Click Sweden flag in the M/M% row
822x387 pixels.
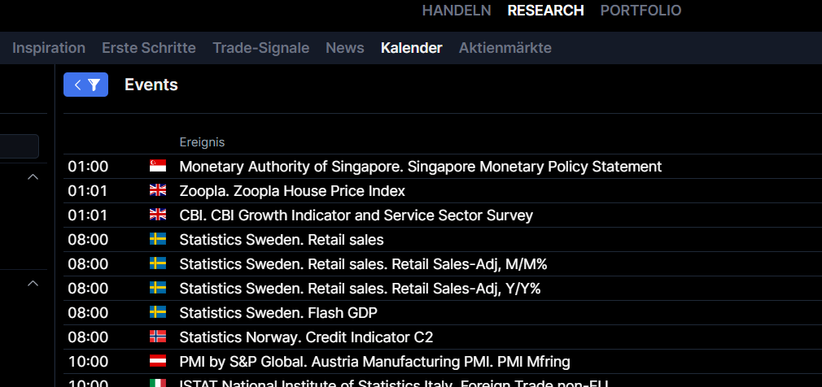(x=158, y=264)
